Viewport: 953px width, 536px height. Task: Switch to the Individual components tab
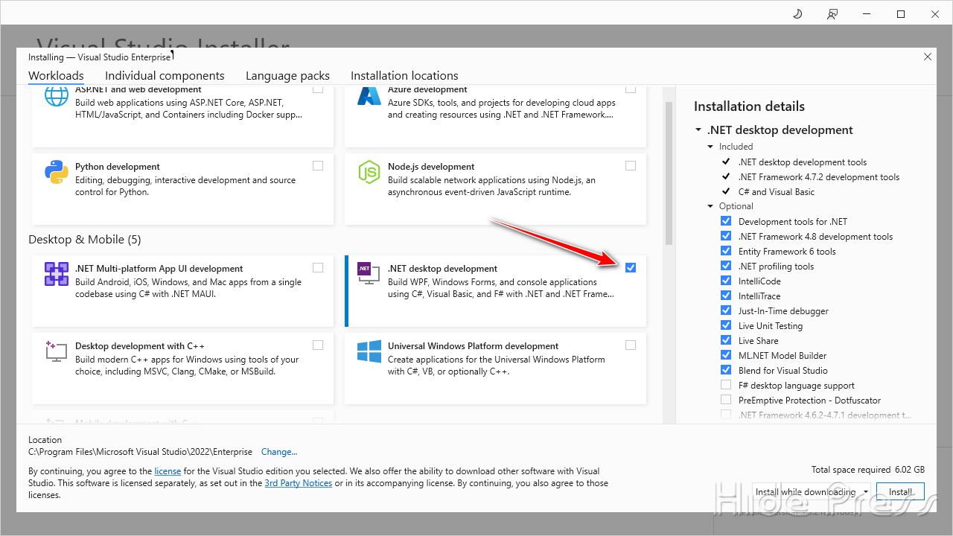click(165, 75)
